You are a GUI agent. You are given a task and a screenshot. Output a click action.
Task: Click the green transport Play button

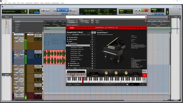pyautogui.click(x=143, y=10)
